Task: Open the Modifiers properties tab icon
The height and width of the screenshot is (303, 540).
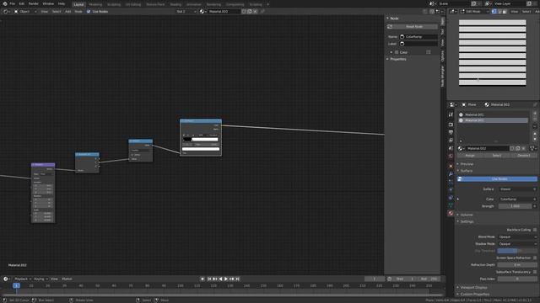Action: [451, 174]
